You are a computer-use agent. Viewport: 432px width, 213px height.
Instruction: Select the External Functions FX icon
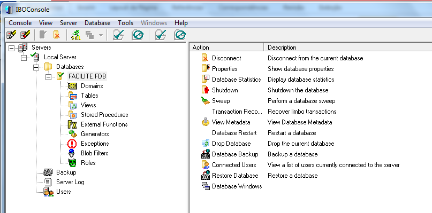click(72, 124)
